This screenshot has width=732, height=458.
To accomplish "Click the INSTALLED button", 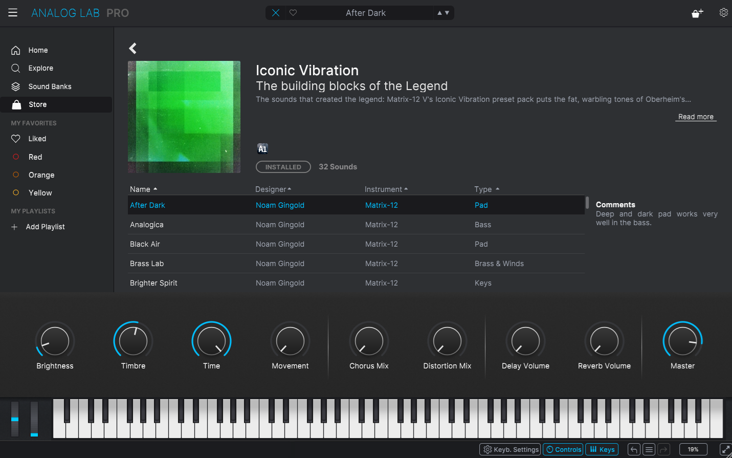I will [x=283, y=167].
